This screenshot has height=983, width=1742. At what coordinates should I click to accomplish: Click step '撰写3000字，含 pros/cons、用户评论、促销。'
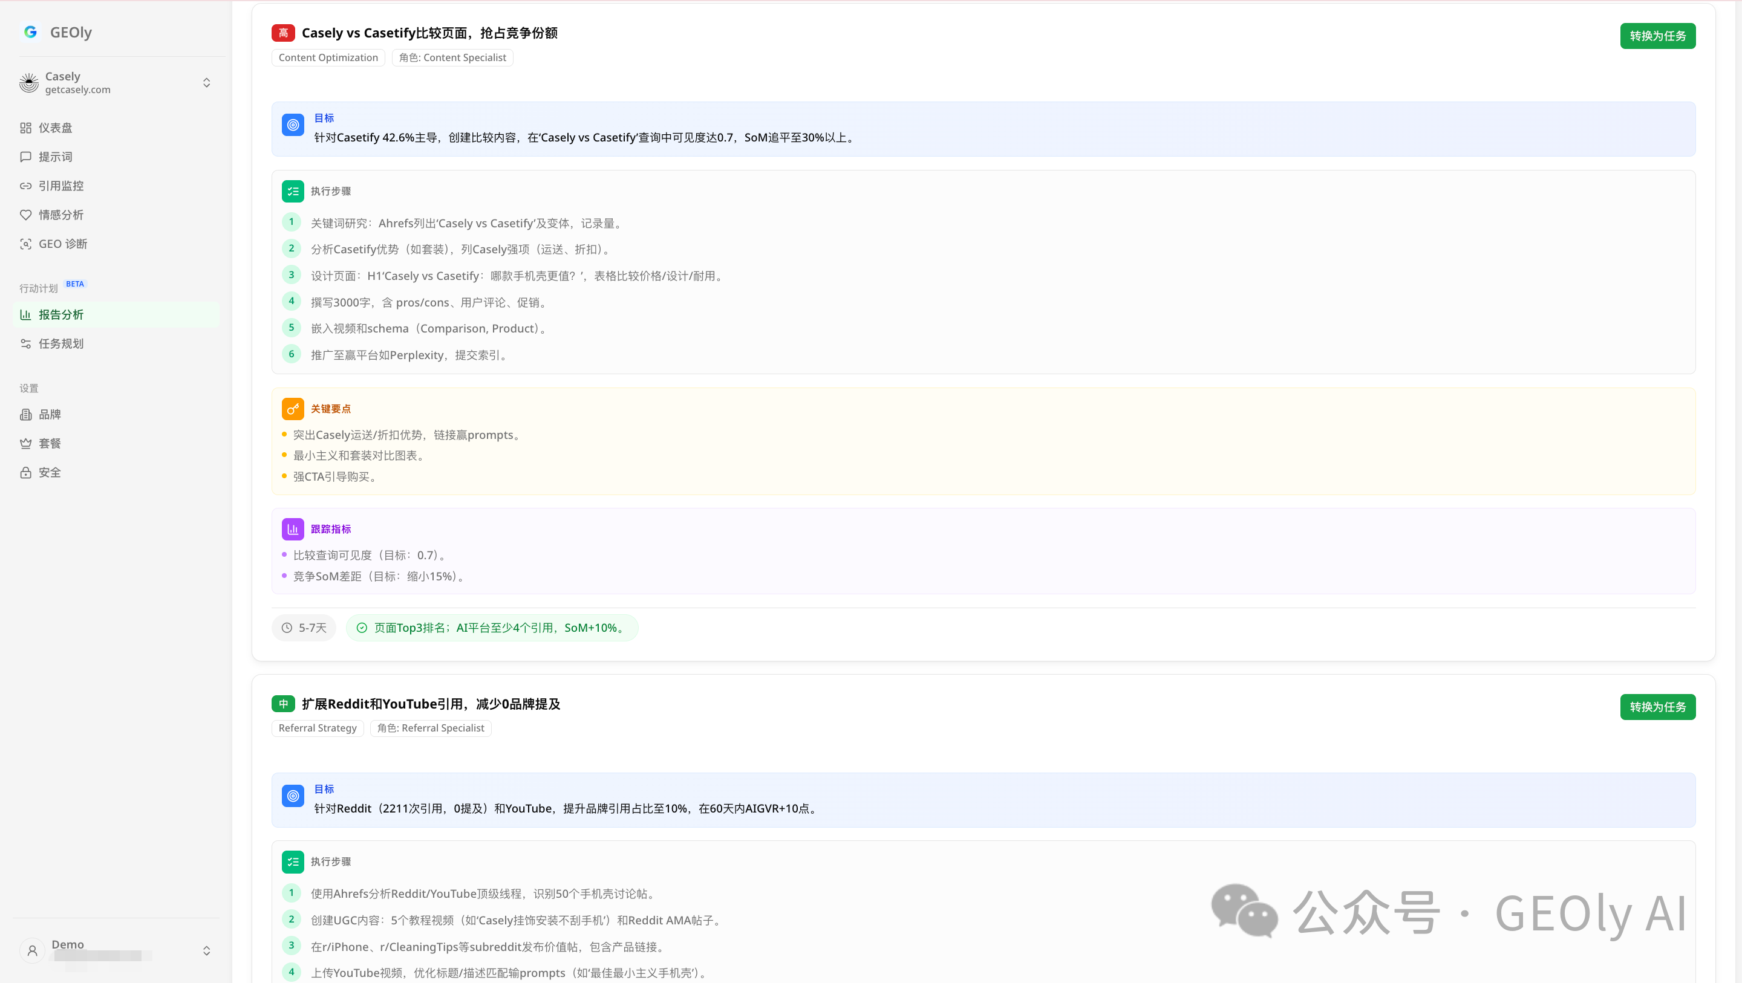click(431, 303)
